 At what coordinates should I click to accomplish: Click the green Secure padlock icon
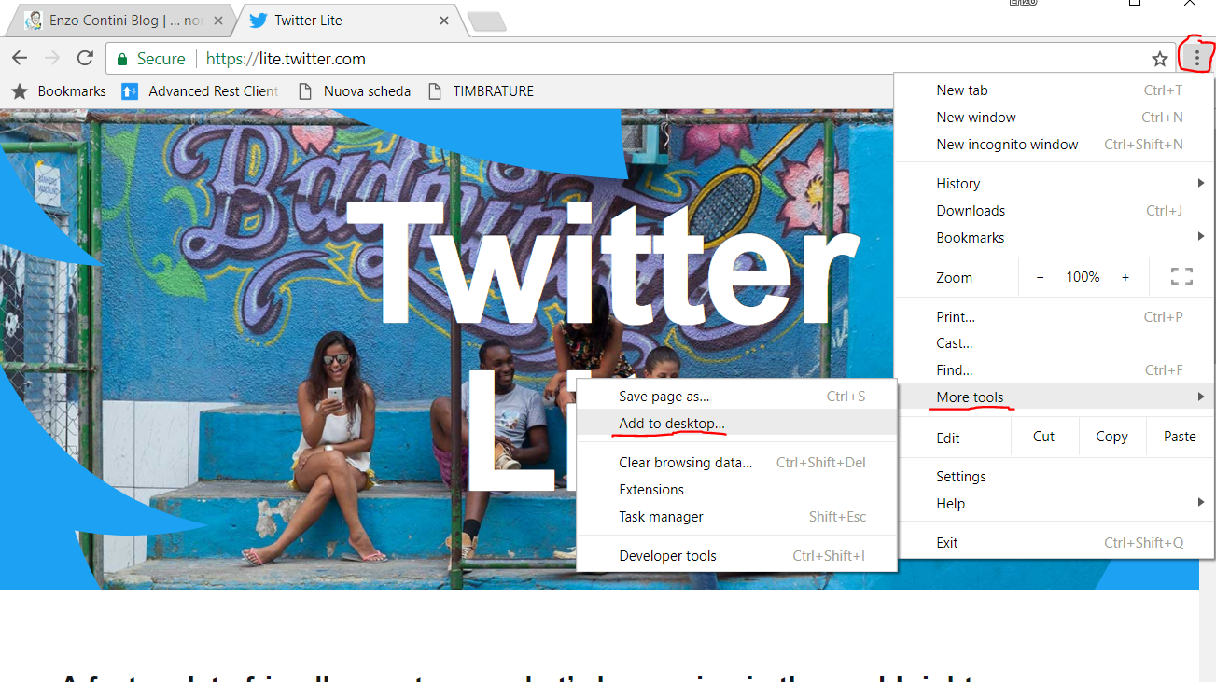[x=121, y=59]
